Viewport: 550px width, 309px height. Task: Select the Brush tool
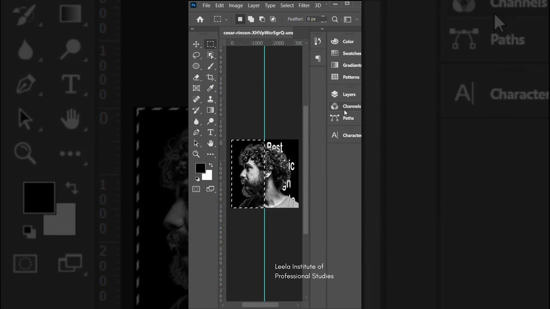210,66
